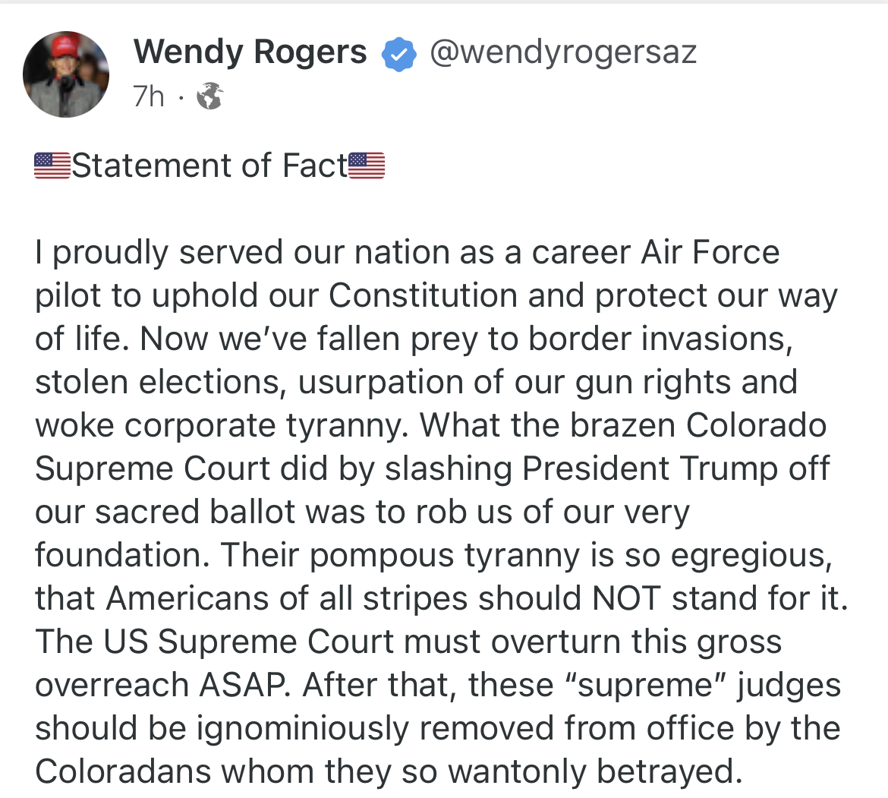Click the "Statement of Fact" heading text

point(209,166)
